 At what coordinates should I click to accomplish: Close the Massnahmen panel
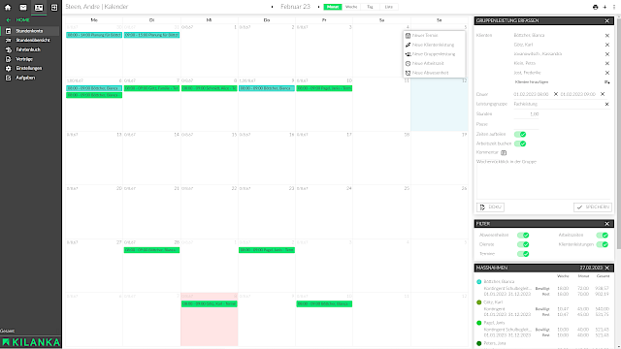click(x=607, y=268)
